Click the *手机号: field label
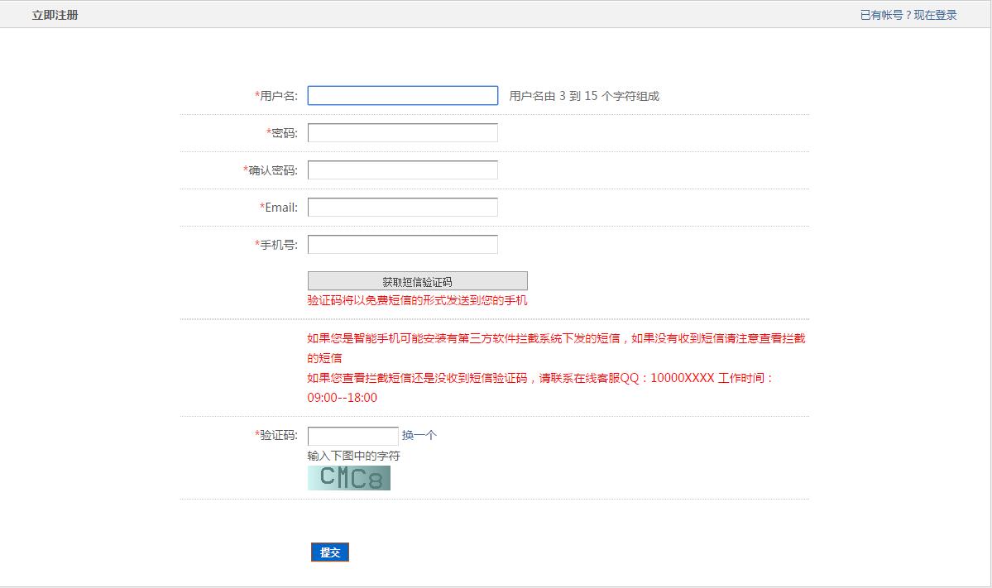Screen dimensions: 992x588 [276, 245]
